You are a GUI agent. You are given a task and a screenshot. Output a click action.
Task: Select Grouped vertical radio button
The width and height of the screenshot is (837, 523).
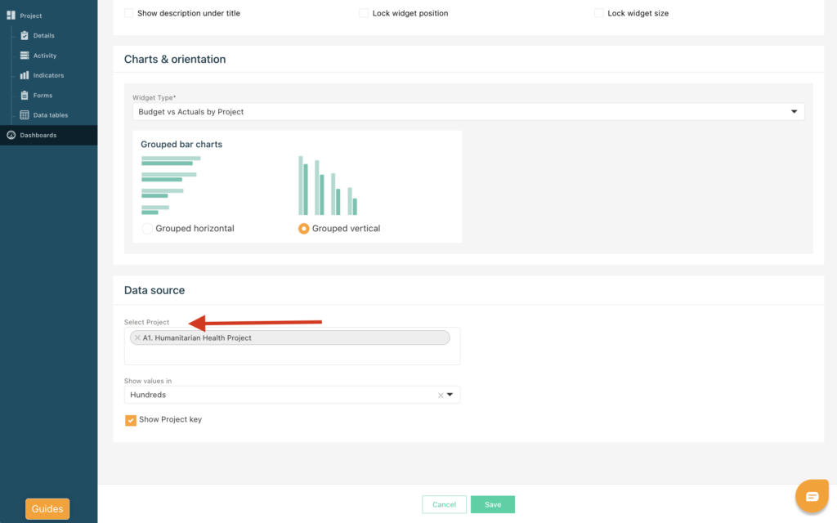point(304,229)
